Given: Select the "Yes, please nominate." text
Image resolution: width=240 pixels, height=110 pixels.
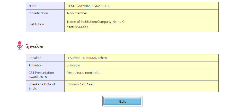Looking at the screenshot, I should 84,73.
